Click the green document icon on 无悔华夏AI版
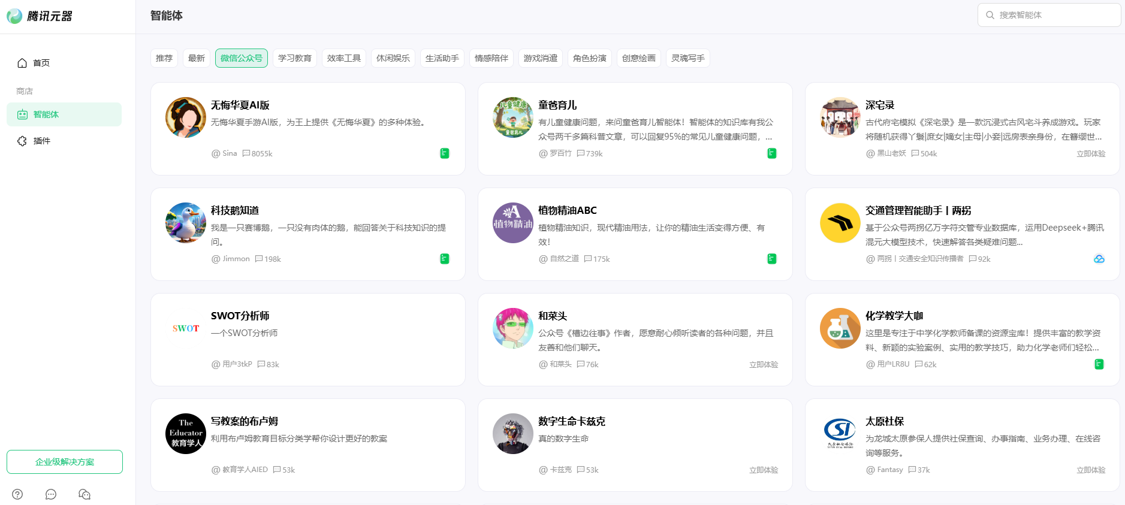1125x505 pixels. tap(445, 153)
